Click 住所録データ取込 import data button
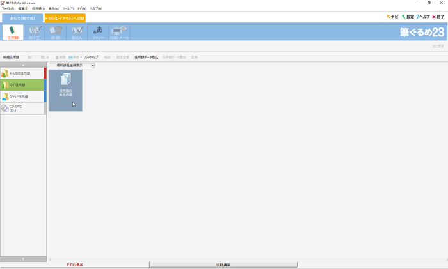 pyautogui.click(x=147, y=58)
